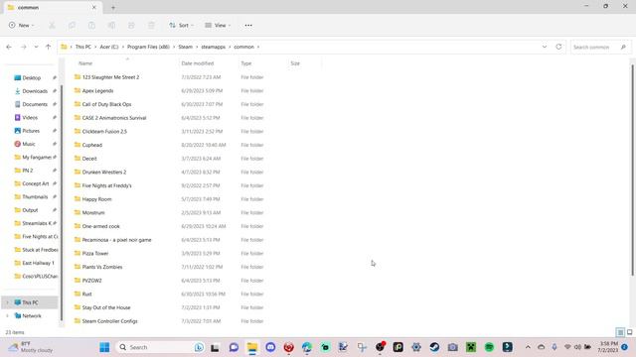The image size is (636, 357).
Task: Open Spotify from the taskbar
Action: (x=489, y=347)
